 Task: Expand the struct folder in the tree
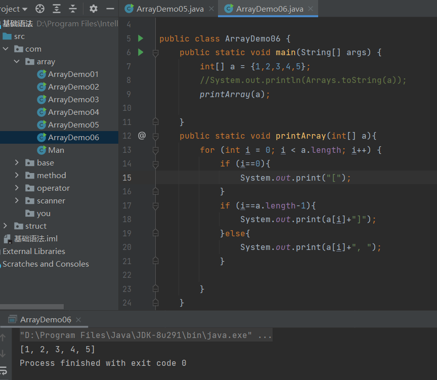point(5,226)
